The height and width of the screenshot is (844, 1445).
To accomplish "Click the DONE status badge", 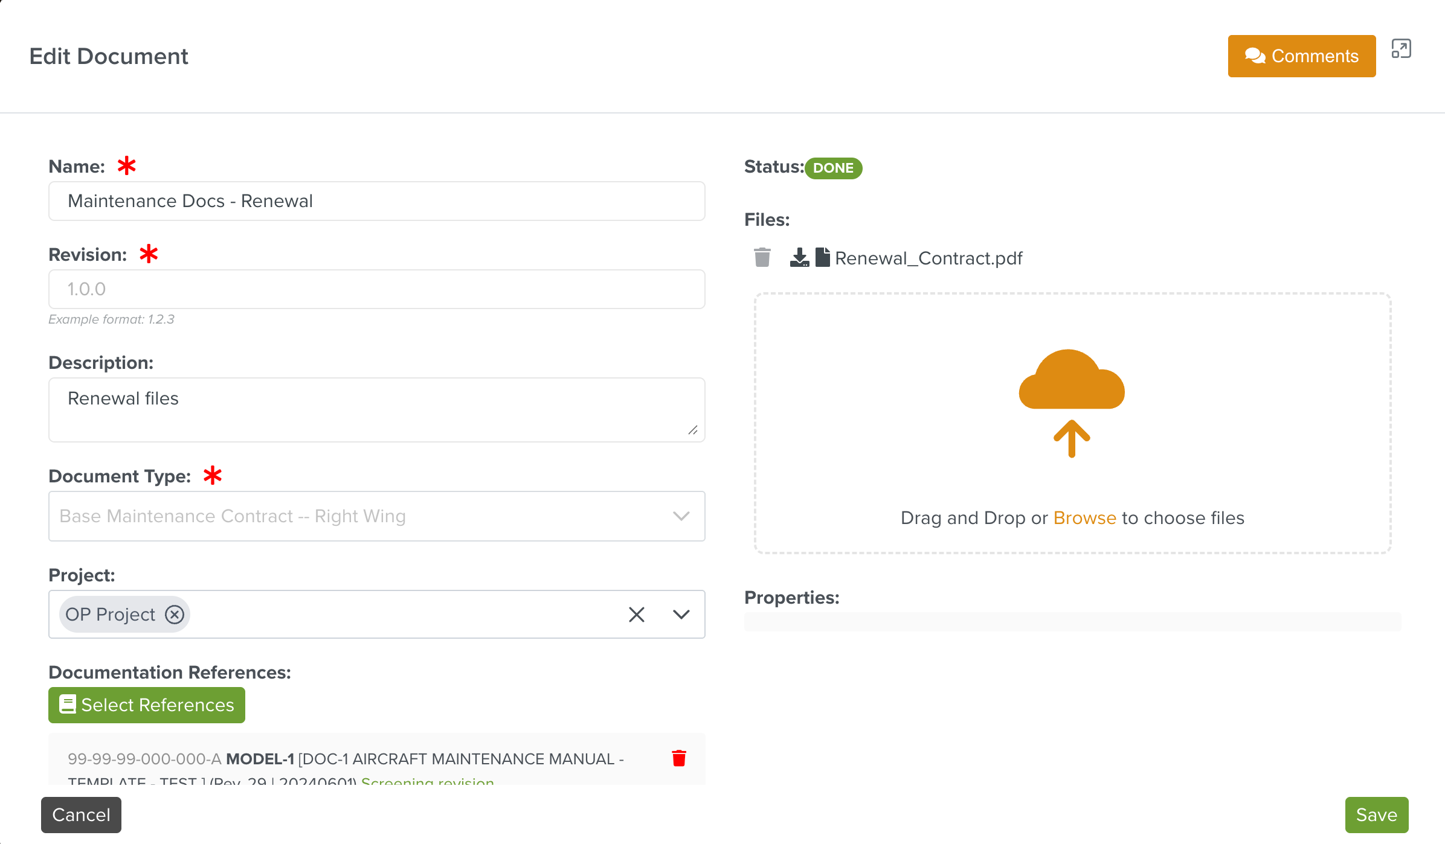I will (x=833, y=168).
